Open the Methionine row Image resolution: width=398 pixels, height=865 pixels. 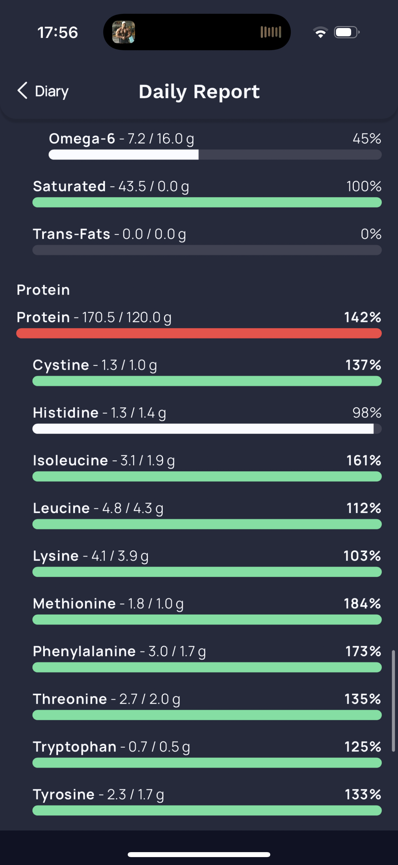pos(207,610)
